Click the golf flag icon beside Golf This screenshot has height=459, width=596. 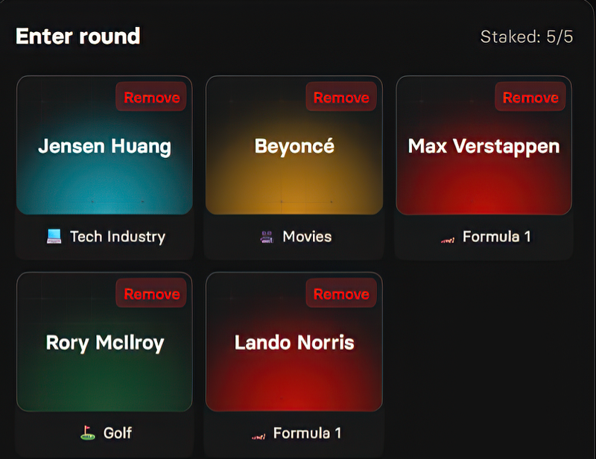tap(88, 433)
